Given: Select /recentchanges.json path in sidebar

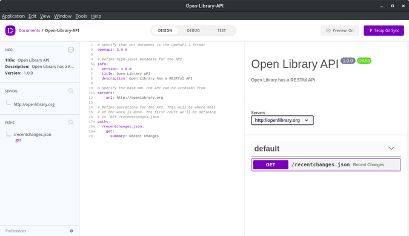Looking at the screenshot, I should pyautogui.click(x=32, y=135).
